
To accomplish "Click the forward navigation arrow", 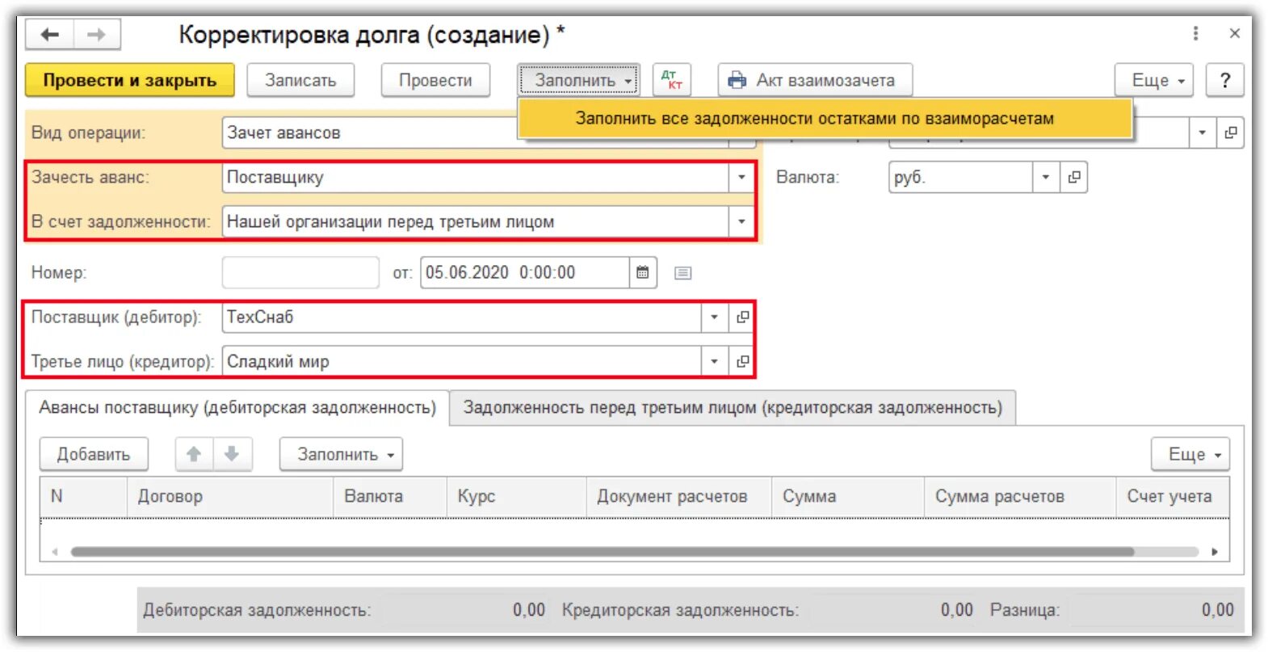I will coord(97,35).
